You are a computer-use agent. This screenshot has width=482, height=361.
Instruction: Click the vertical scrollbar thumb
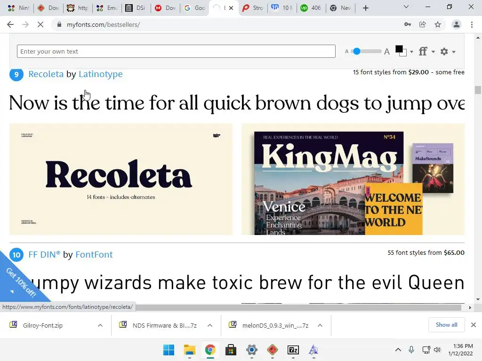point(478,90)
